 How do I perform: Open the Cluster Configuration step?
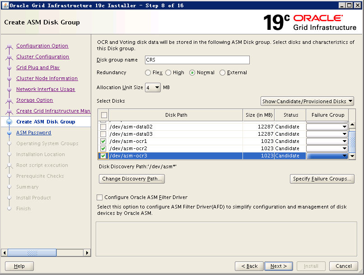(x=43, y=57)
